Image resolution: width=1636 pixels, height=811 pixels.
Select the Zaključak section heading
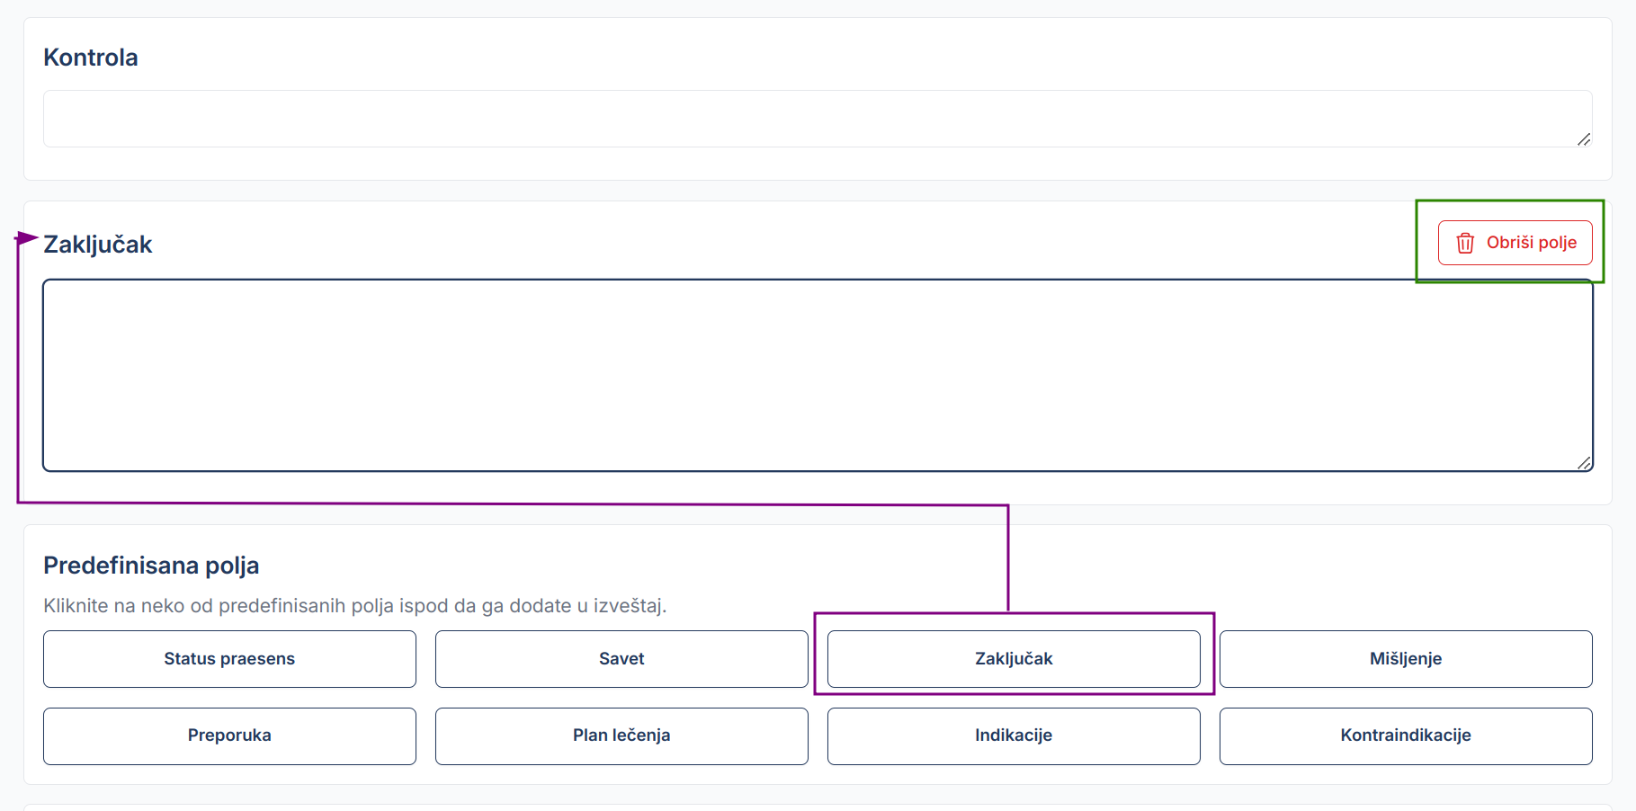pos(98,244)
